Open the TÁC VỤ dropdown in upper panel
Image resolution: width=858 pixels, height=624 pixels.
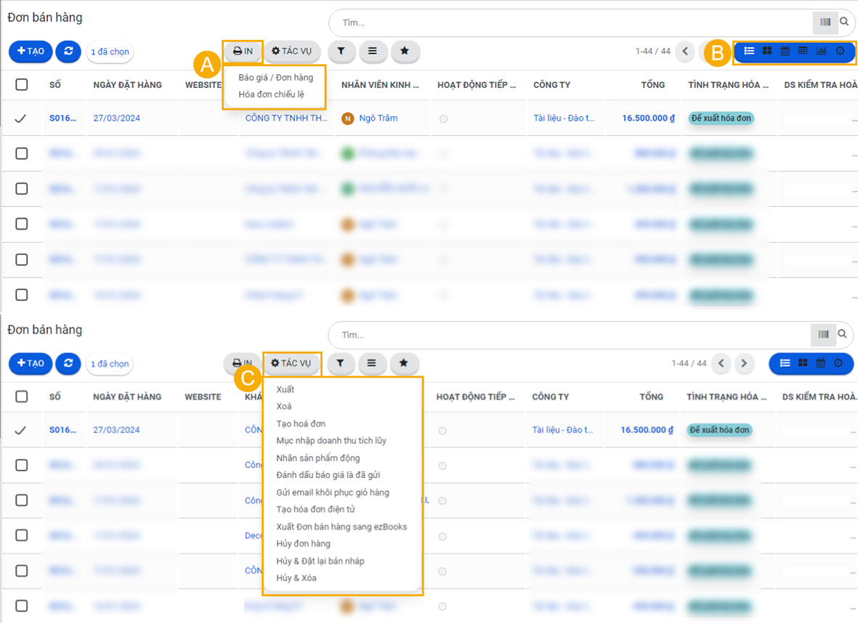[x=291, y=51]
